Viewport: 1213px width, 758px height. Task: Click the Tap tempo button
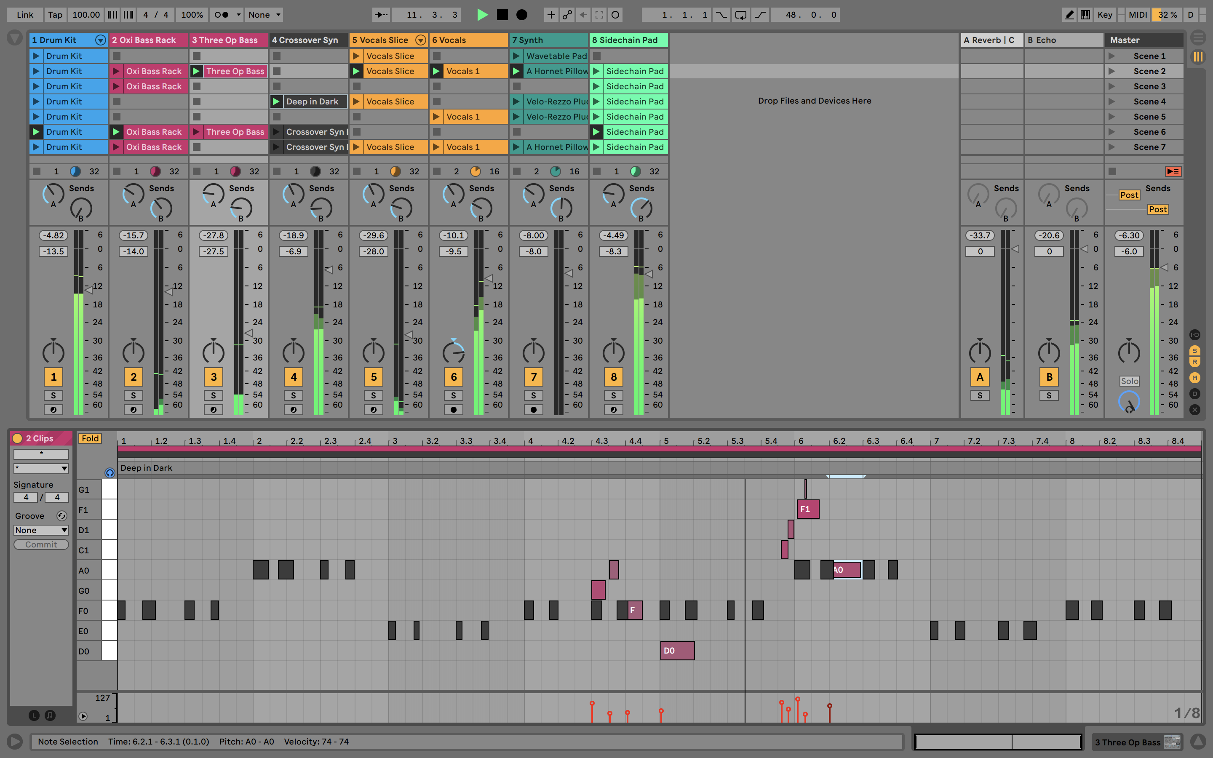pos(55,15)
